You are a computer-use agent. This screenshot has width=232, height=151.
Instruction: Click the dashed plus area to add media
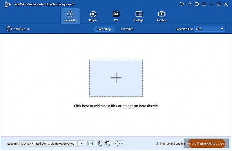tap(116, 78)
